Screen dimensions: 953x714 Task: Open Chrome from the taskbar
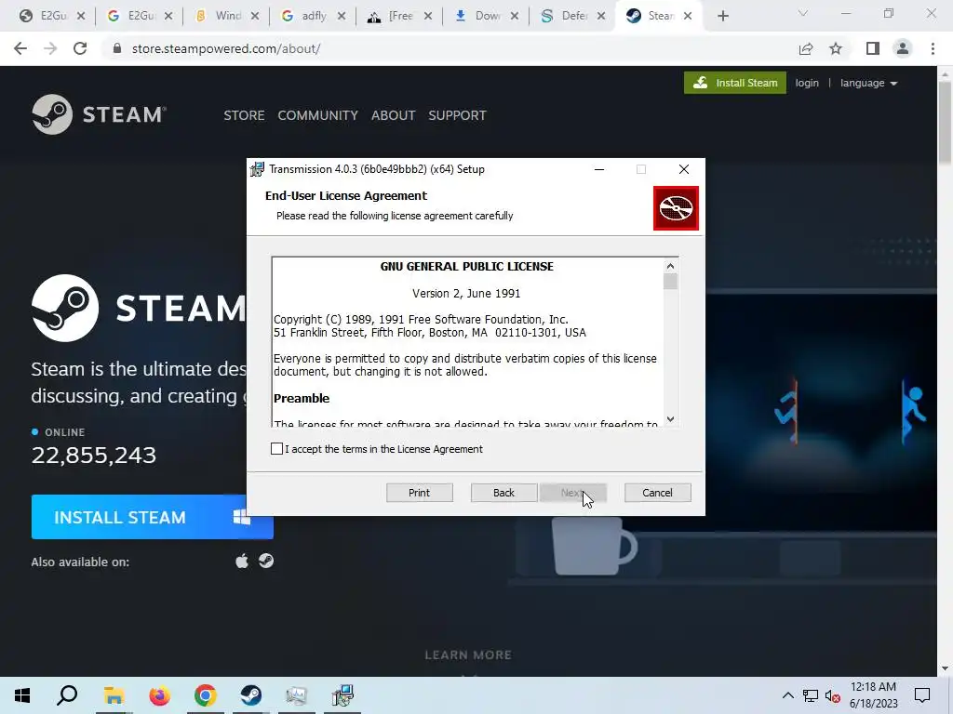point(206,695)
